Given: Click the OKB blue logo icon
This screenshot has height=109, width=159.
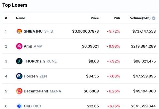Looking at the screenshot, I should click(19, 106).
